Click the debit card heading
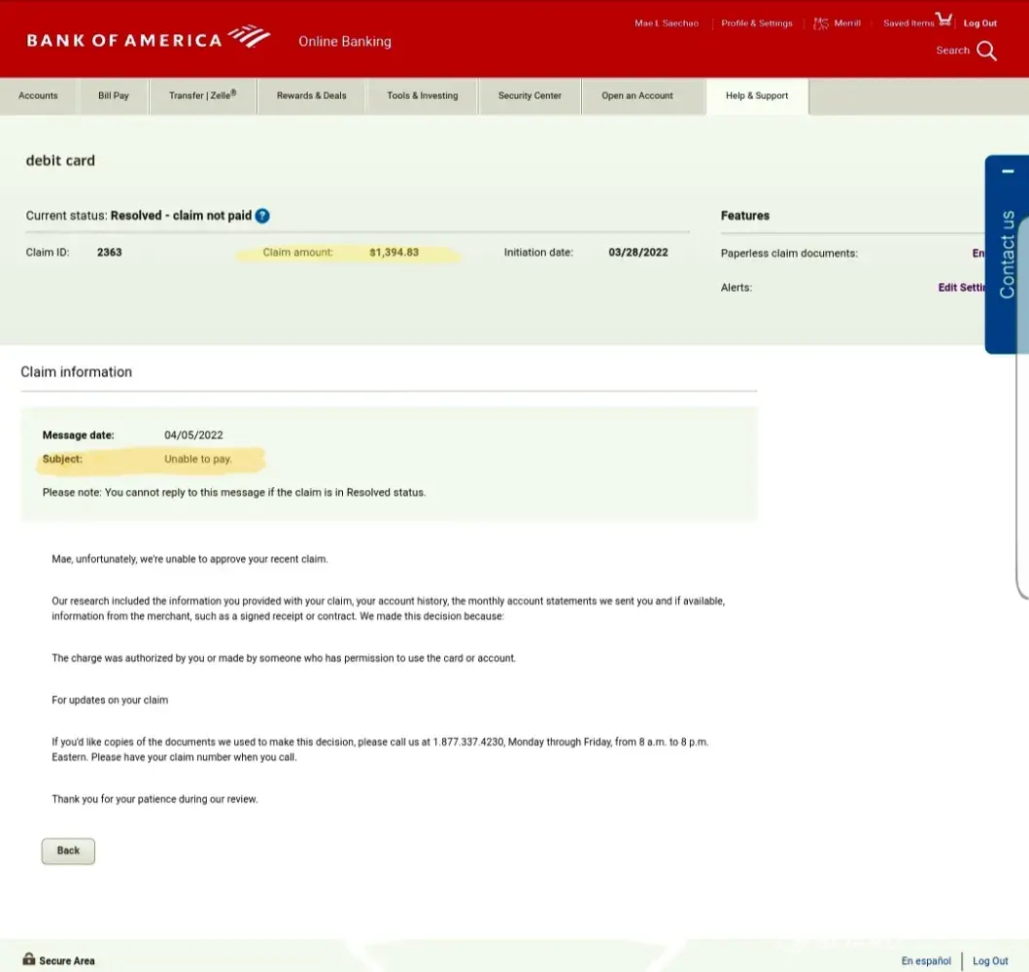 tap(60, 160)
